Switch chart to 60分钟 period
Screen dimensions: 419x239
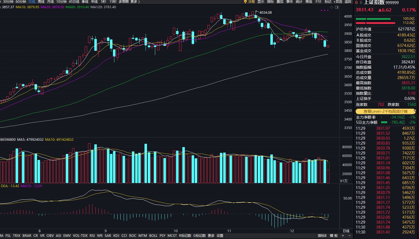click(21, 2)
